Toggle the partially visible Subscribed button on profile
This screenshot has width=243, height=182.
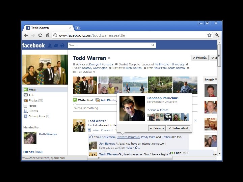point(213,58)
